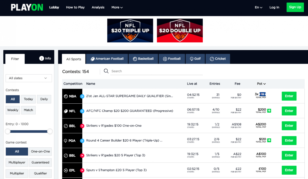
Task: Switch to the All Sports tab
Action: point(74,59)
